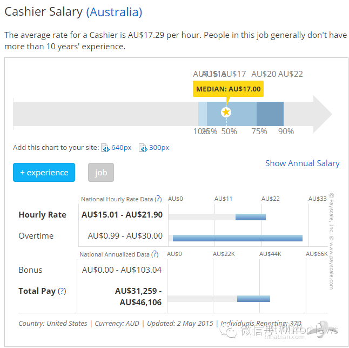Click the Hourly Rate blue range bar
This screenshot has width=349, height=348.
point(251,217)
